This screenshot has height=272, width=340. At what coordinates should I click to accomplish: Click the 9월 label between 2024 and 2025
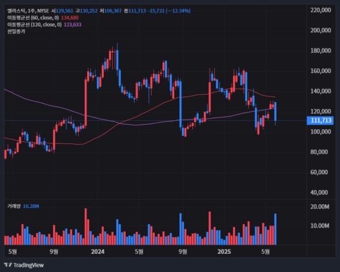point(183,251)
